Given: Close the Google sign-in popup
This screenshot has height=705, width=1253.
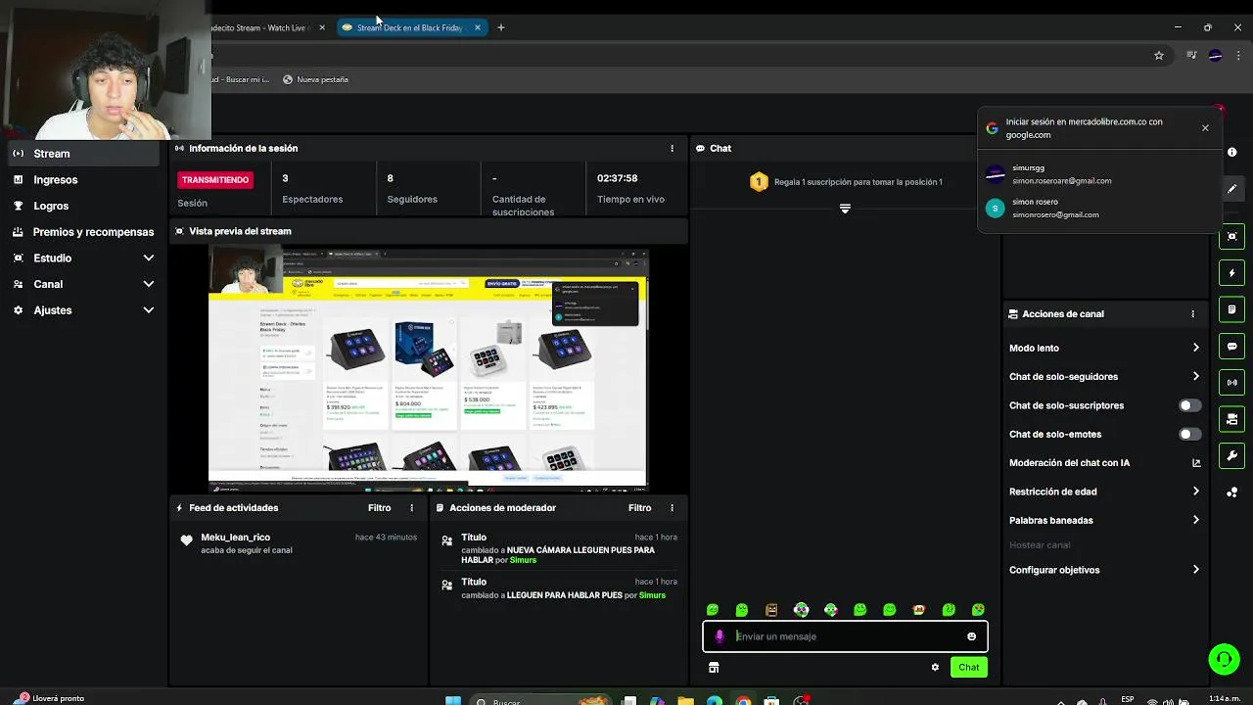Looking at the screenshot, I should [x=1205, y=128].
